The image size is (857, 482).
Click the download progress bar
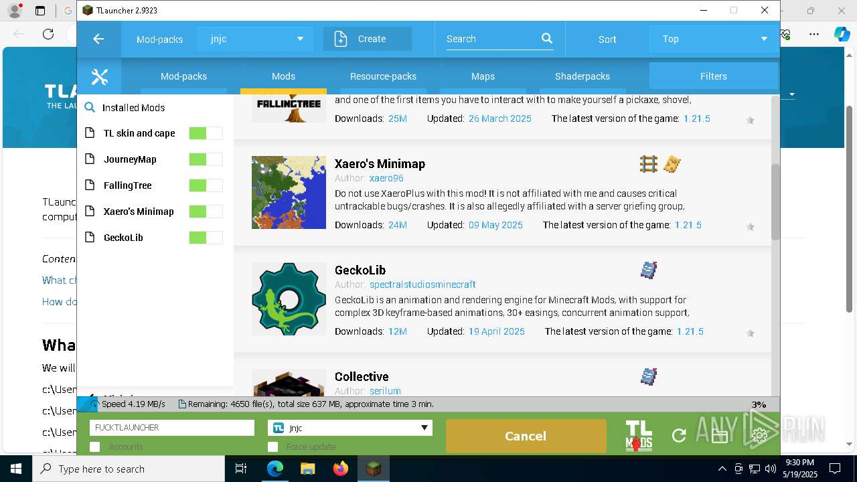tap(428, 404)
